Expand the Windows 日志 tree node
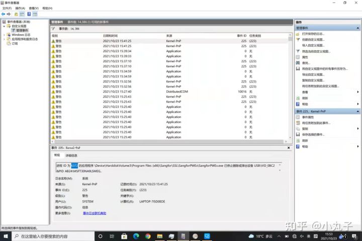Viewport: 362px width, 241px height. pyautogui.click(x=4, y=35)
